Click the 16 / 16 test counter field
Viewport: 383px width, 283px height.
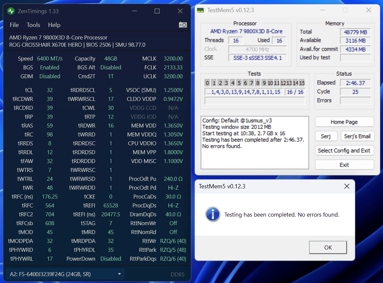coord(295,92)
